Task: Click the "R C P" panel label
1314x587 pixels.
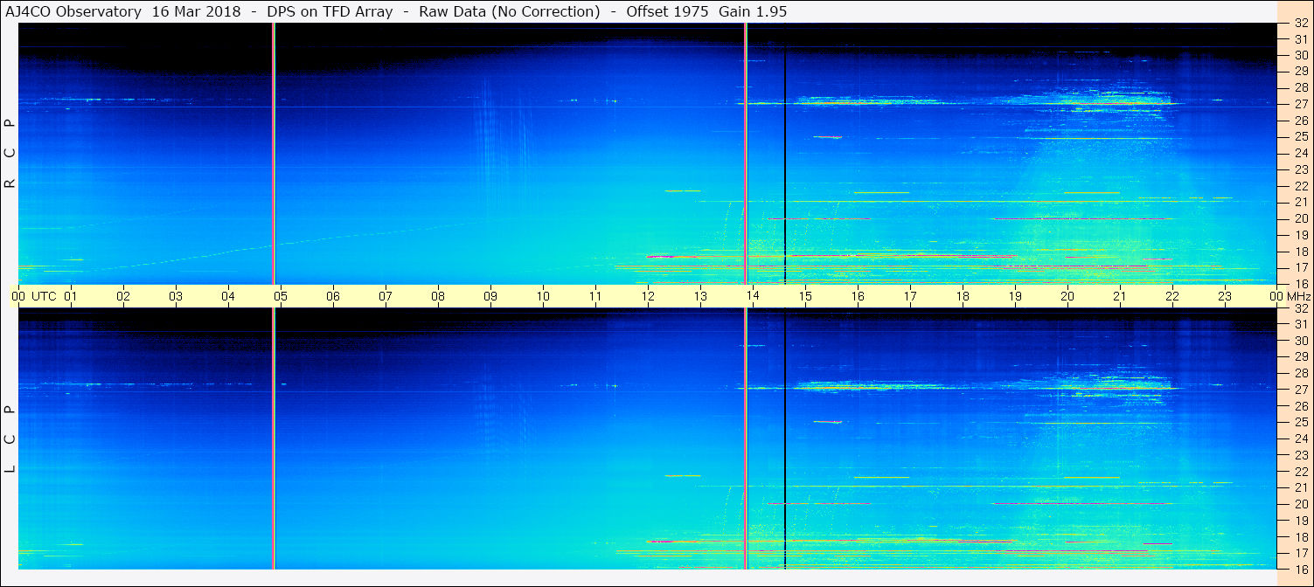Action: click(x=10, y=154)
